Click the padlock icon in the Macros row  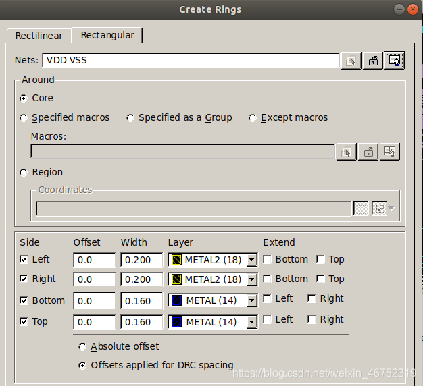tap(367, 152)
